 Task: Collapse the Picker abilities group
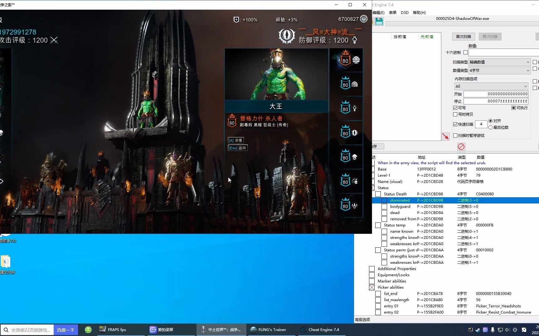click(x=372, y=287)
